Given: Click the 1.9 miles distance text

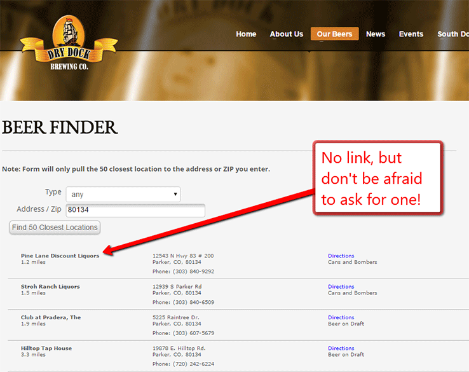Looking at the screenshot, I should [33, 324].
